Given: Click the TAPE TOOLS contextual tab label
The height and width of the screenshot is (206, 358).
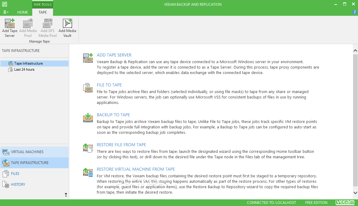Looking at the screenshot, I should point(42,5).
